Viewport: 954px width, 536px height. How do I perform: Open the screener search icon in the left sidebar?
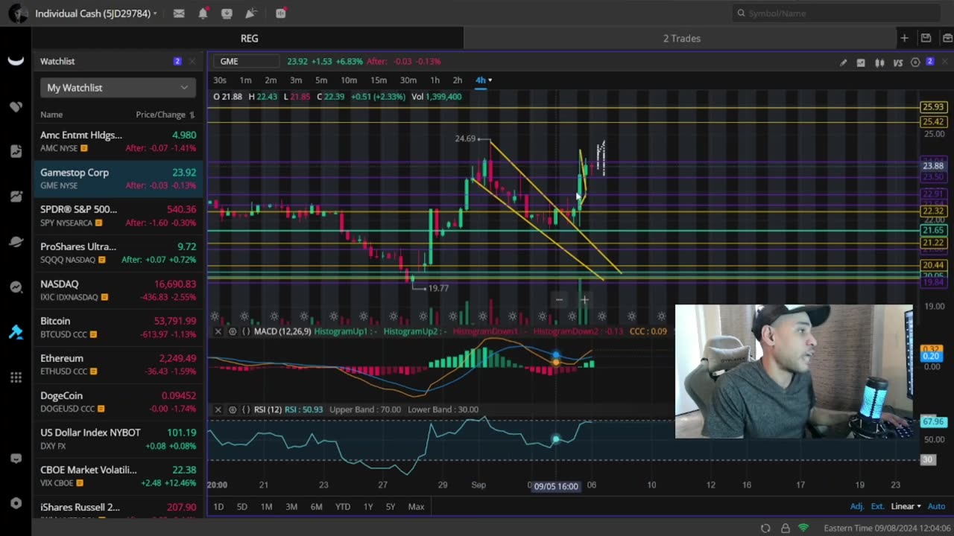[x=16, y=287]
